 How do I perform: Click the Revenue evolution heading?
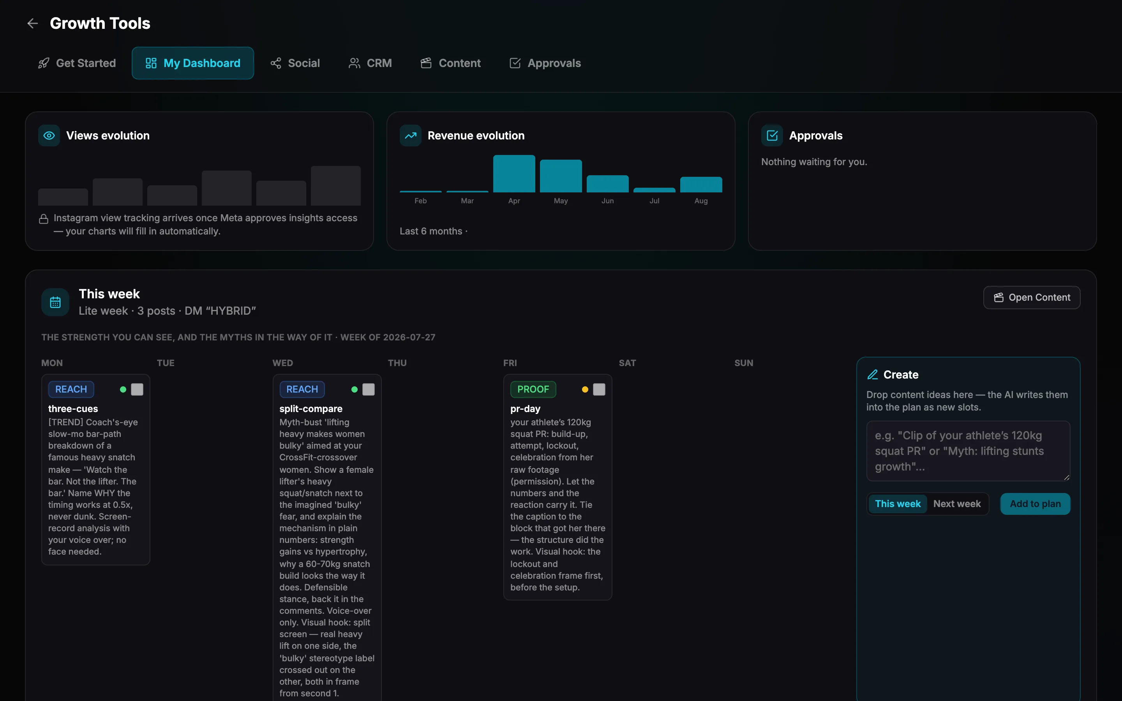tap(476, 136)
